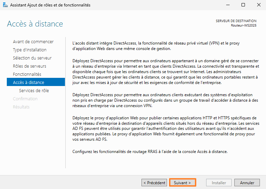This screenshot has width=266, height=189.
Task: Click the Routeur-WS2025 destination server name
Action: [x=244, y=25]
